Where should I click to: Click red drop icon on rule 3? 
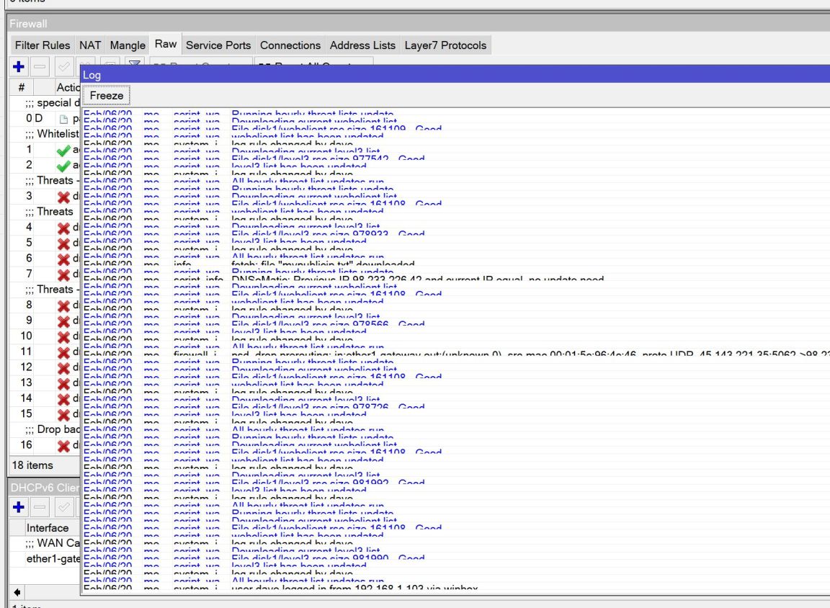[x=63, y=197]
